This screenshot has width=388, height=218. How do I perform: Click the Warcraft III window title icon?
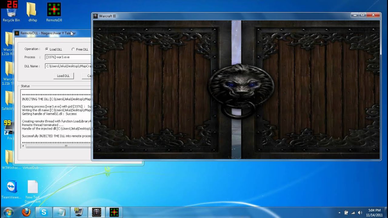click(x=95, y=16)
